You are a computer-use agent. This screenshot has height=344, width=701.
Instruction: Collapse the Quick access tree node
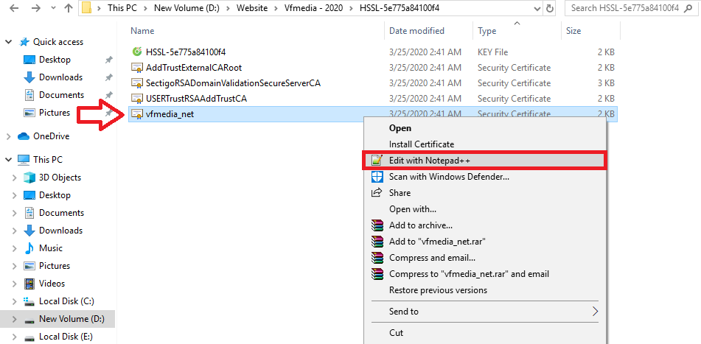click(8, 42)
